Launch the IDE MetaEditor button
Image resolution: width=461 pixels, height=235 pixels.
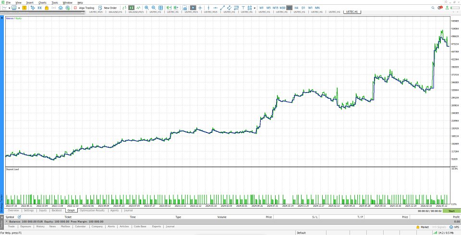40,8
